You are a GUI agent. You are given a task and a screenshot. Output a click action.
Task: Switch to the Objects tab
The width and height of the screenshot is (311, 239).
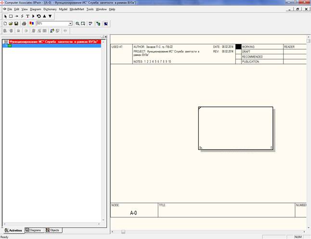52,230
